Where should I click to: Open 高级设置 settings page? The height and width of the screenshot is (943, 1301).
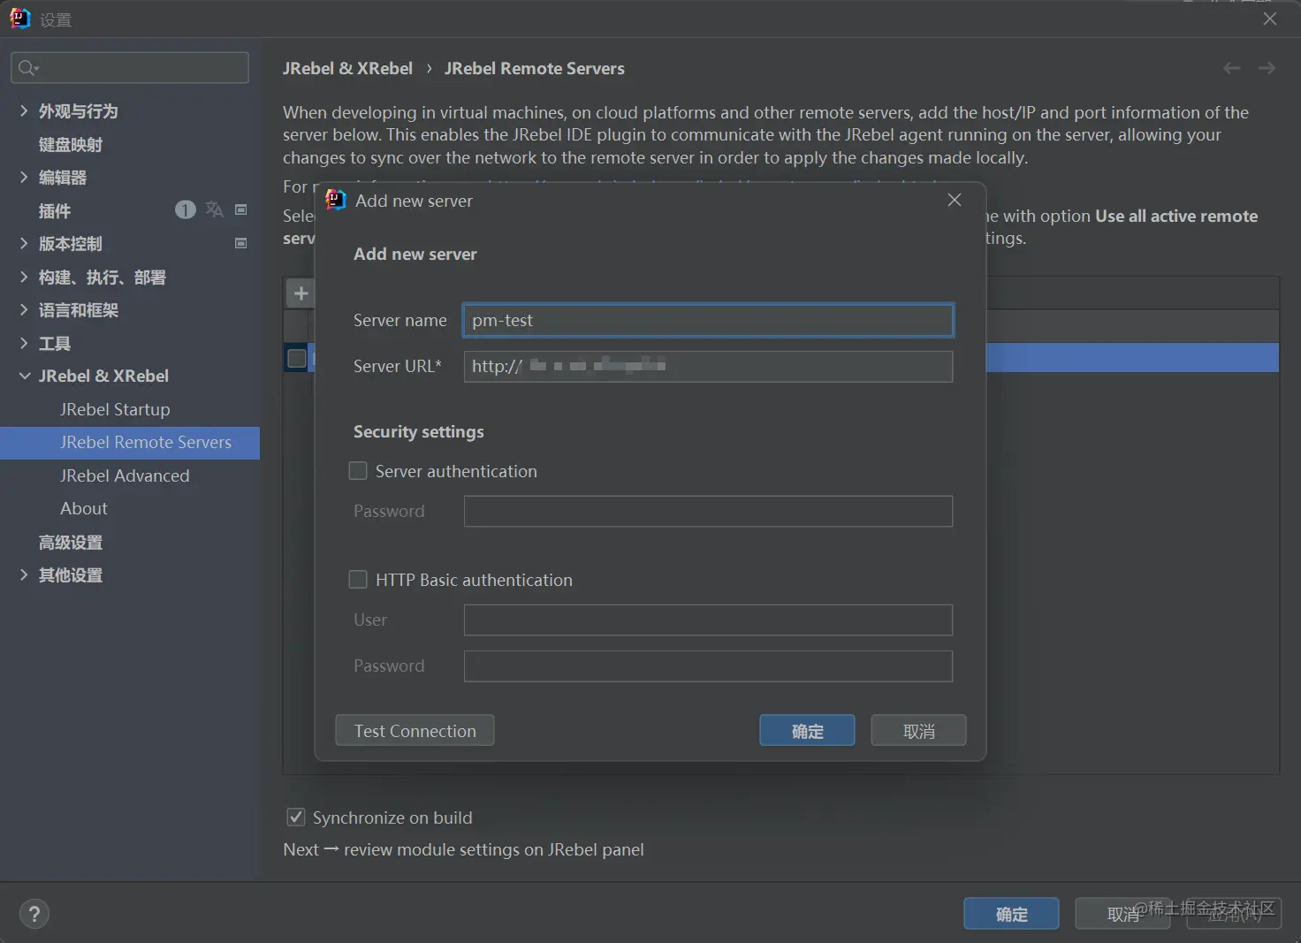tap(71, 542)
